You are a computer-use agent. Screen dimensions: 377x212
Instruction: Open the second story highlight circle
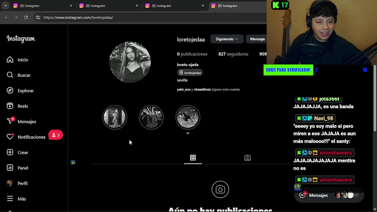coord(151,117)
